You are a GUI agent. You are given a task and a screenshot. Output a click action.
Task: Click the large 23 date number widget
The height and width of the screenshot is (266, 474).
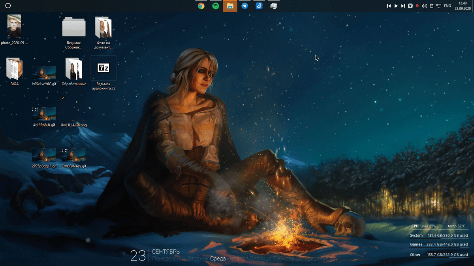point(138,256)
